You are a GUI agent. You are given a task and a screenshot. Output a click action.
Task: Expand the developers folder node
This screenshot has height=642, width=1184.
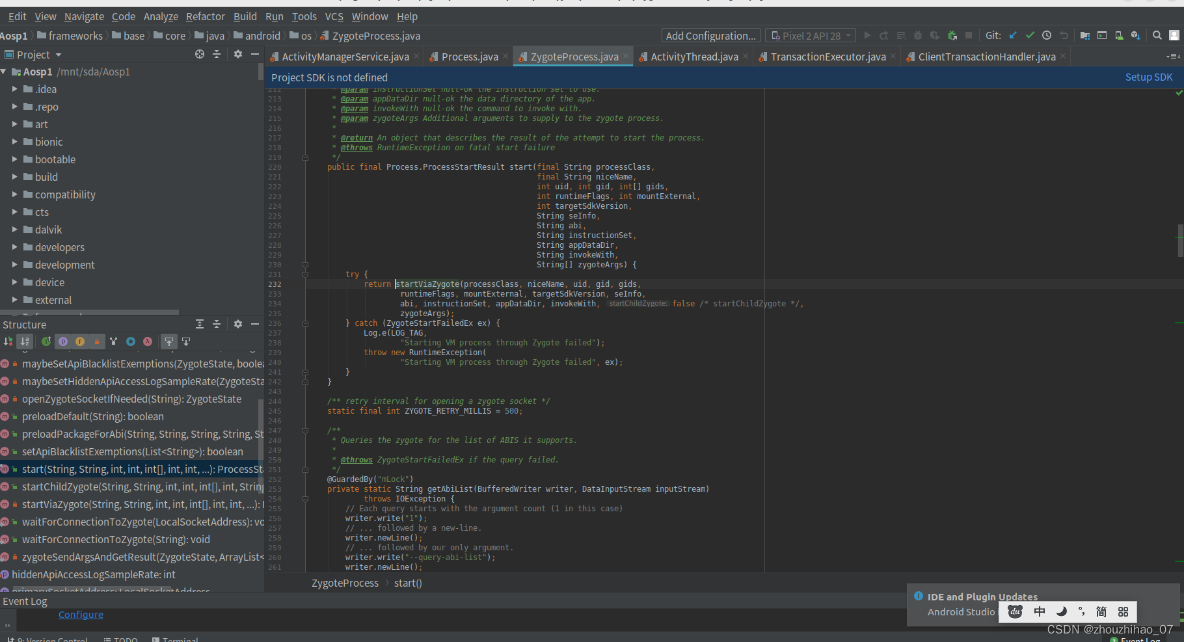14,247
